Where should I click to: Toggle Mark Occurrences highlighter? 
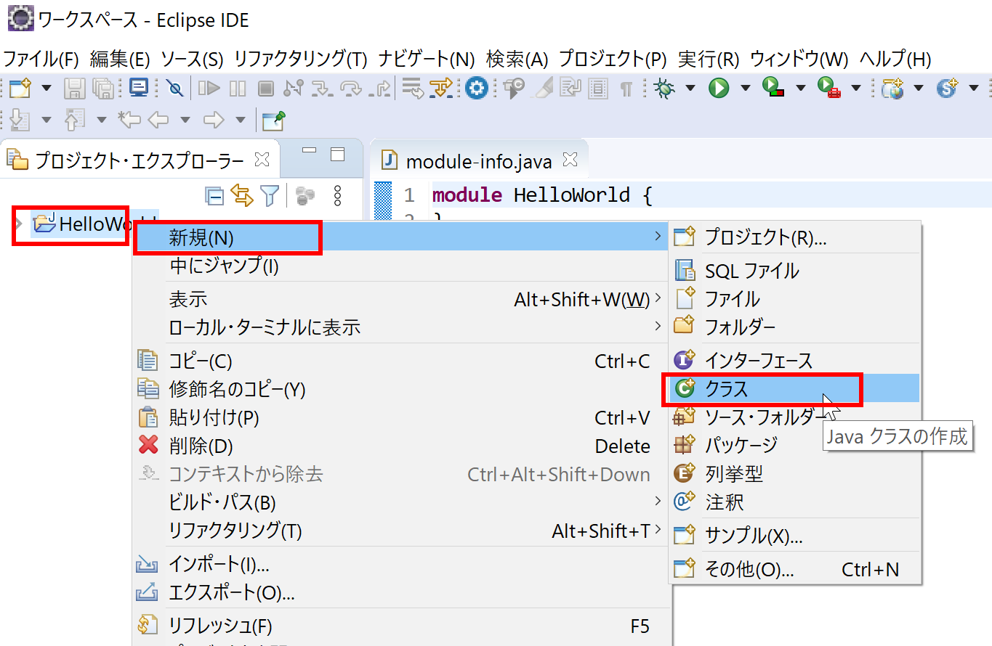point(541,89)
